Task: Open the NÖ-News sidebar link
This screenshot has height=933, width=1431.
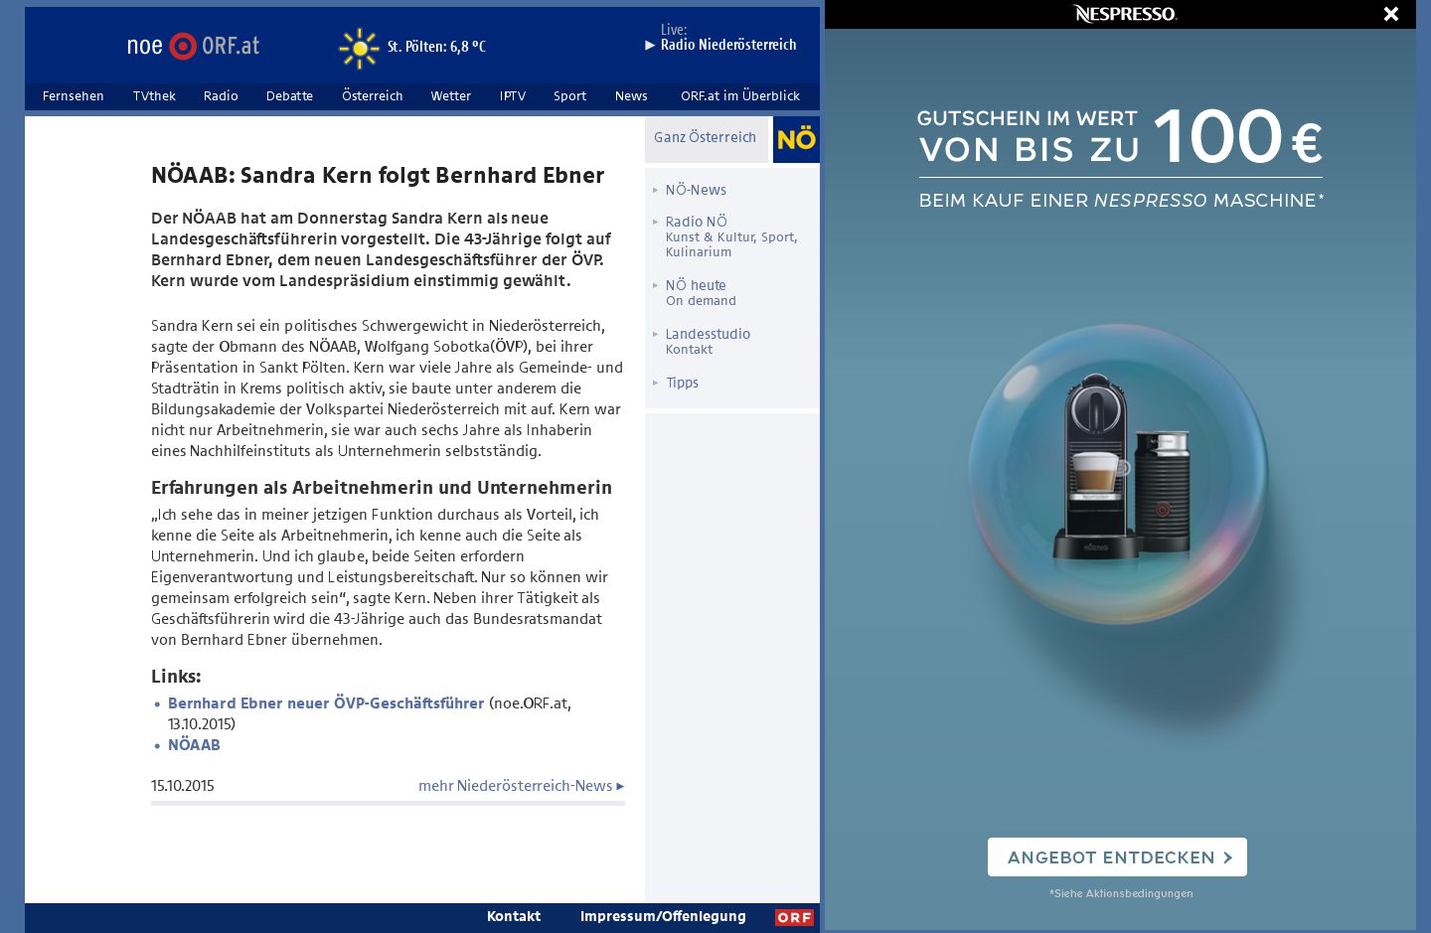Action: [696, 190]
